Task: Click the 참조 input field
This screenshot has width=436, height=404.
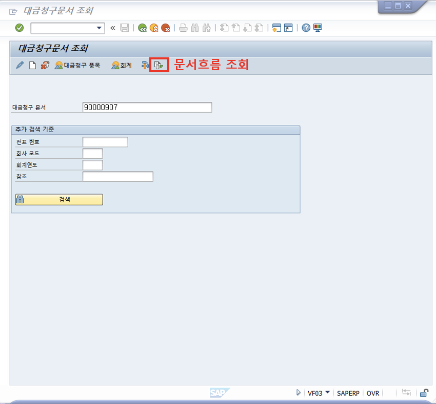Action: [117, 177]
